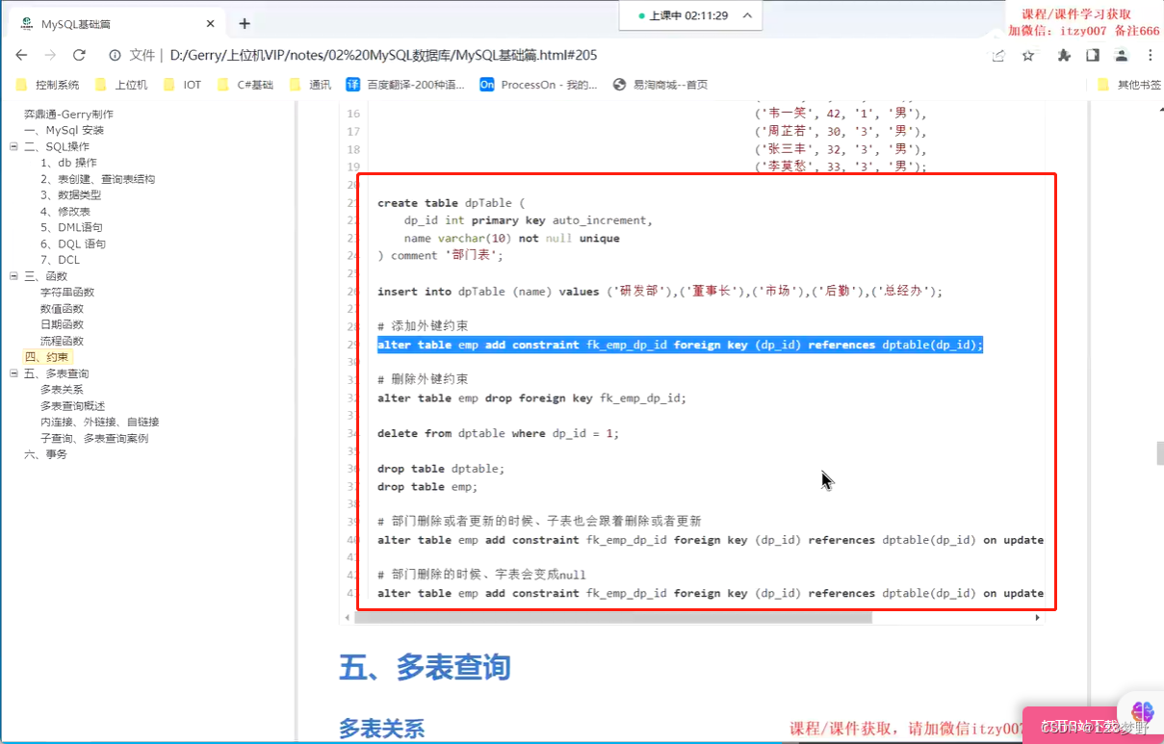Viewport: 1164px width, 744px height.
Task: Select 四、约束 in the sidebar outline
Action: coord(47,356)
